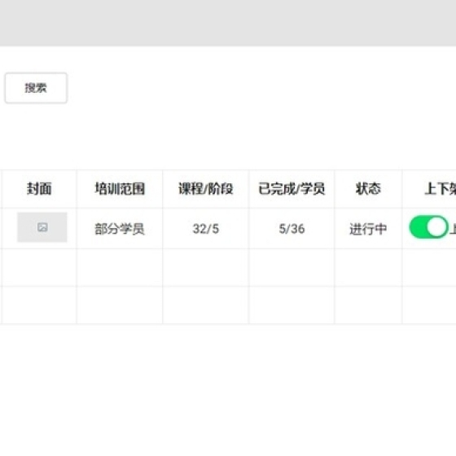The image size is (456, 456).
Task: Click the 状态 column header
Action: [368, 189]
